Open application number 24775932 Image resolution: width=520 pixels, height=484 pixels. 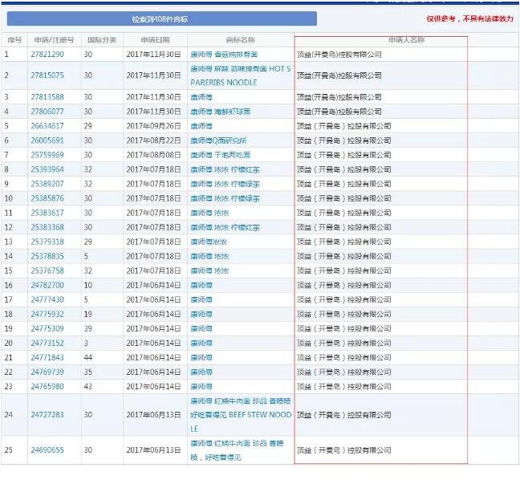47,314
